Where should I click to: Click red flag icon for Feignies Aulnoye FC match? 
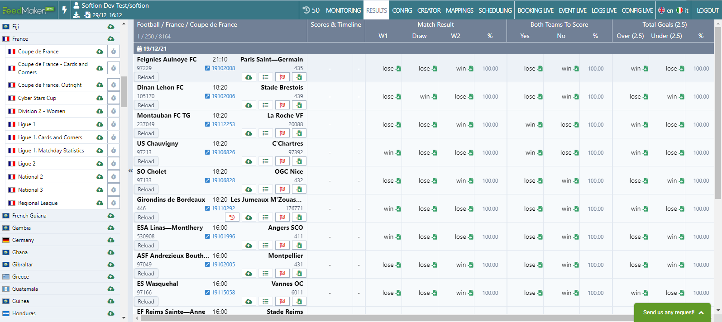[x=282, y=77]
